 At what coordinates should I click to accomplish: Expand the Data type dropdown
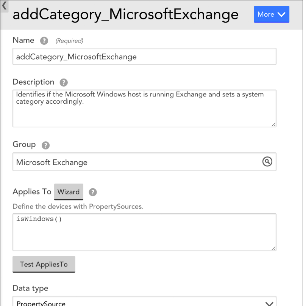coord(144,301)
